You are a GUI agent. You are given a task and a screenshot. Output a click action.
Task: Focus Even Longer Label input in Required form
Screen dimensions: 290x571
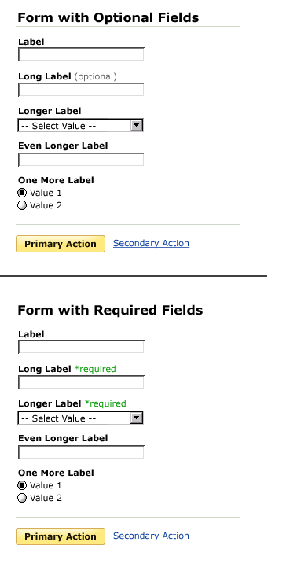point(81,452)
